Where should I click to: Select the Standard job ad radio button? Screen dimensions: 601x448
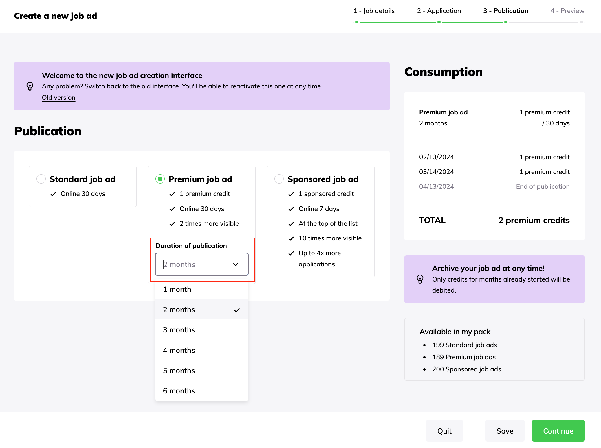click(x=41, y=179)
